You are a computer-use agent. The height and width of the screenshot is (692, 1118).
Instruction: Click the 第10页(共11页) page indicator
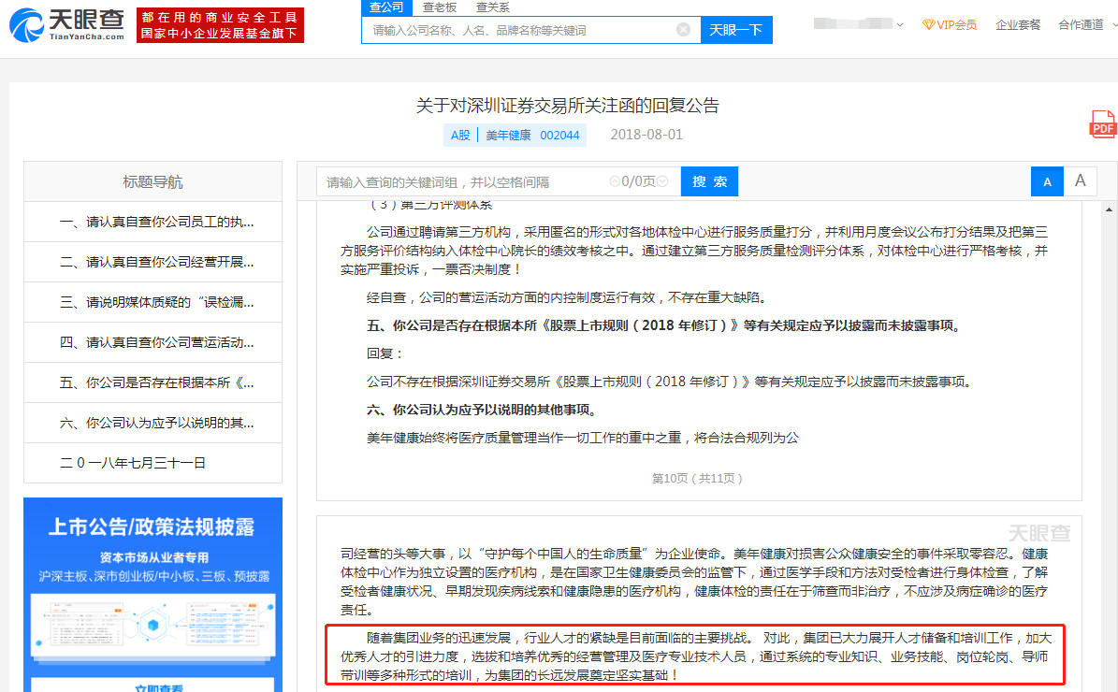pos(697,478)
